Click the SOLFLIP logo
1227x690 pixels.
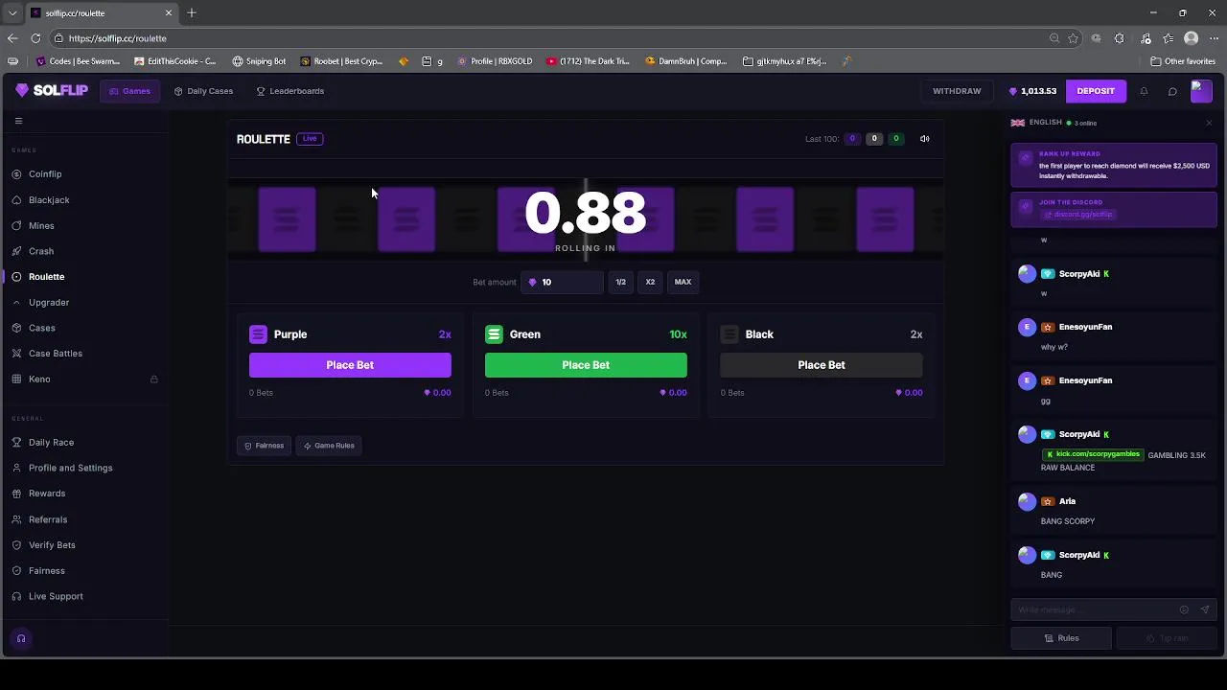(52, 91)
